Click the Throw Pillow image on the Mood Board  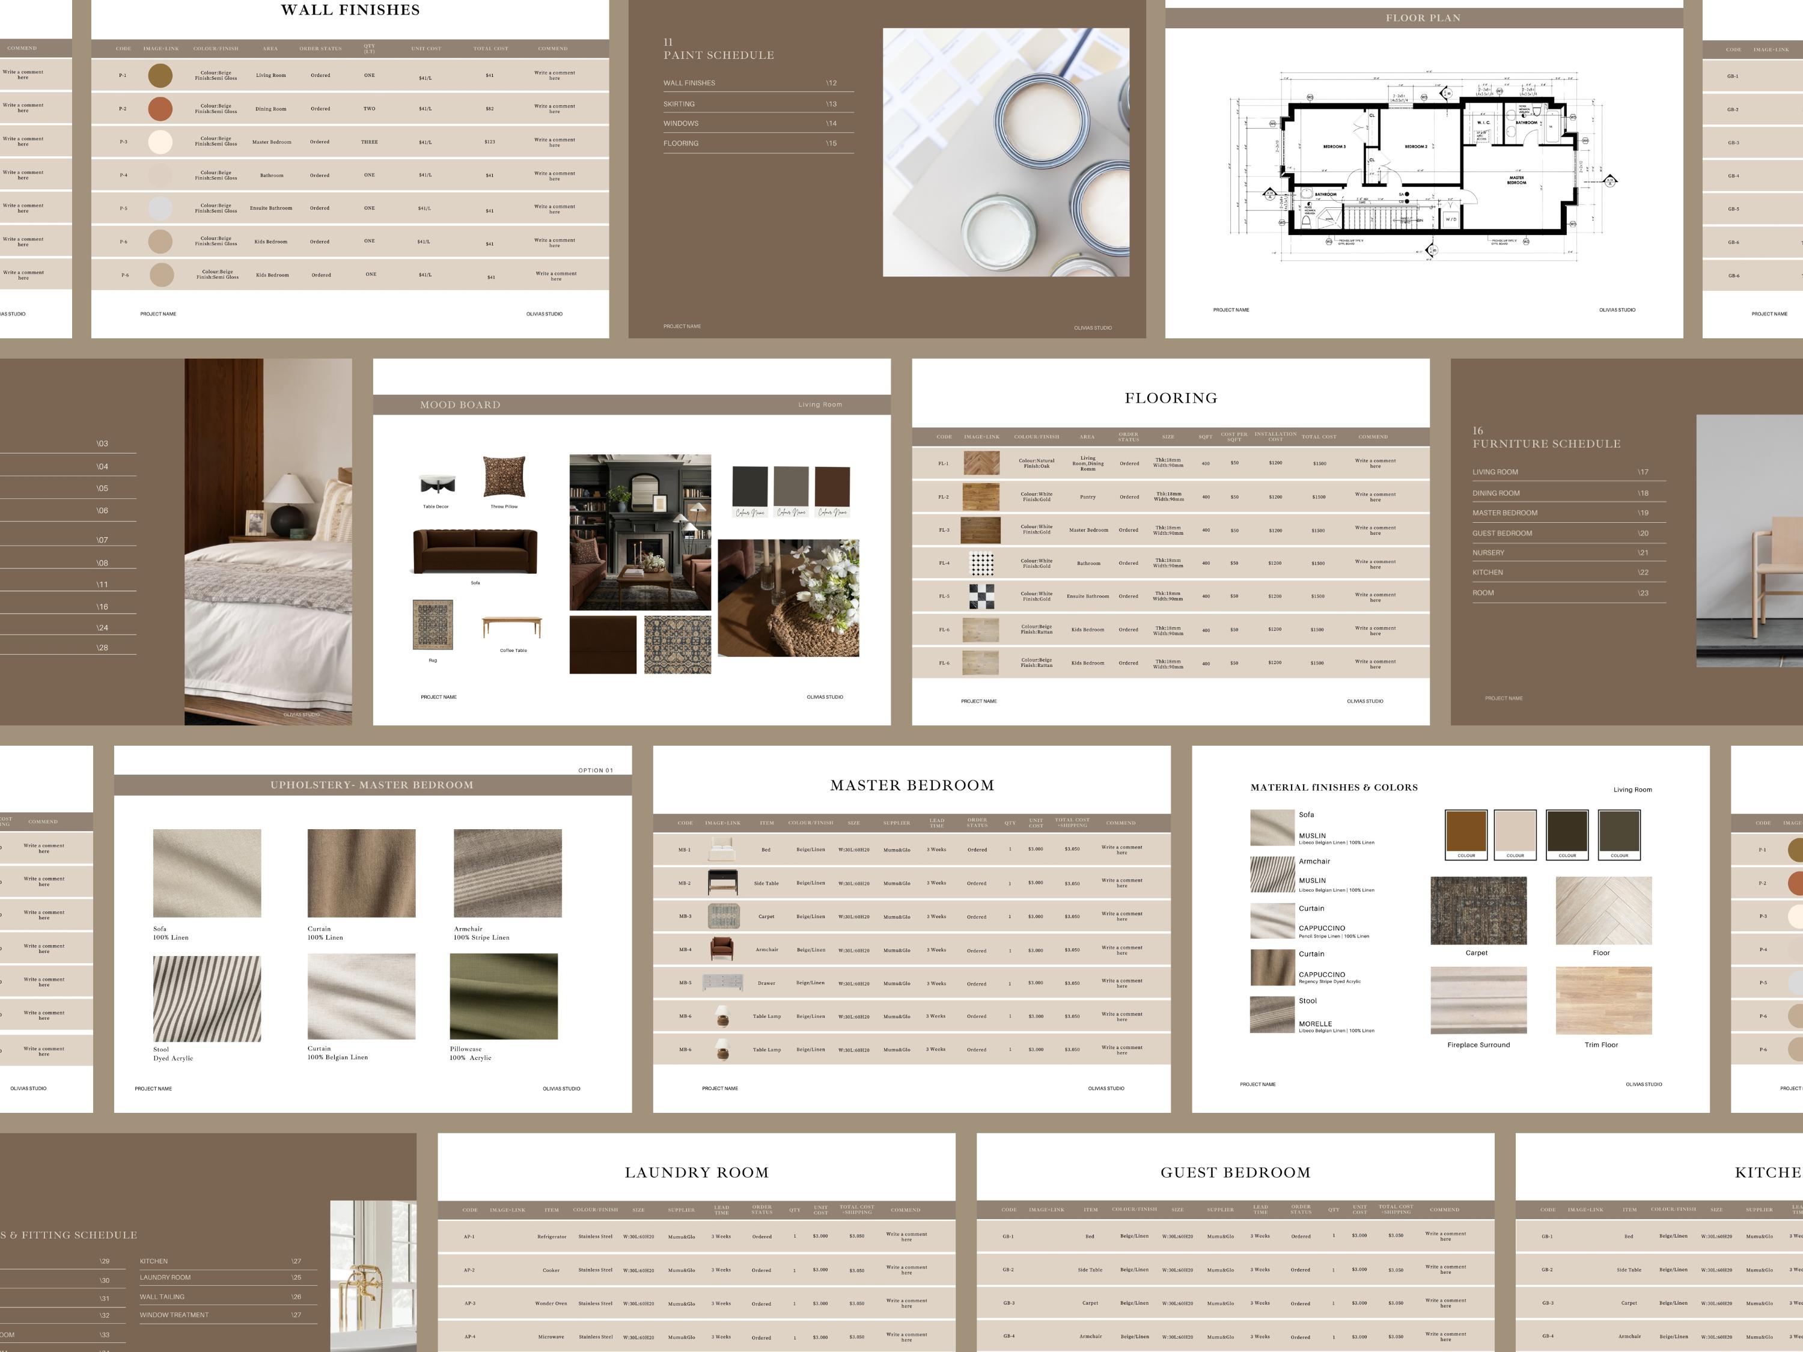pos(504,477)
